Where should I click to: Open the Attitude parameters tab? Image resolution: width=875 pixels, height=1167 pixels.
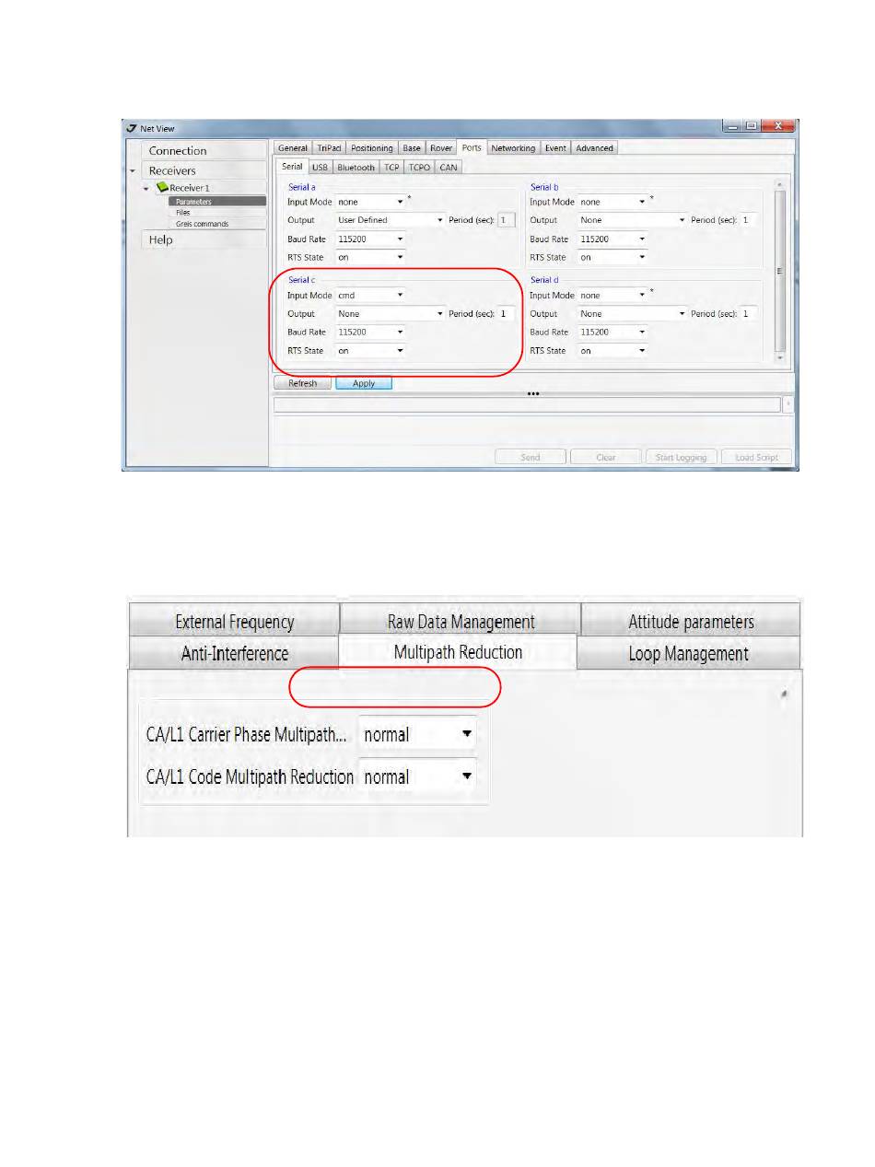691,622
